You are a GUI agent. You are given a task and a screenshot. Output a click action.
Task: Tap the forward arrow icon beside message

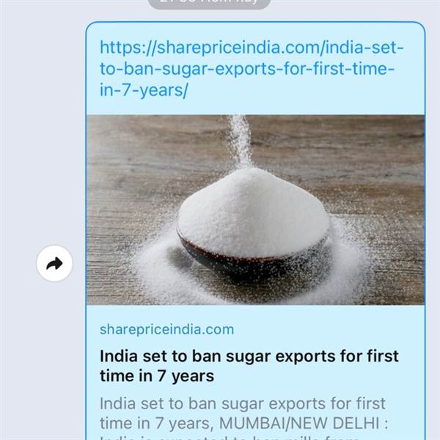(x=54, y=263)
